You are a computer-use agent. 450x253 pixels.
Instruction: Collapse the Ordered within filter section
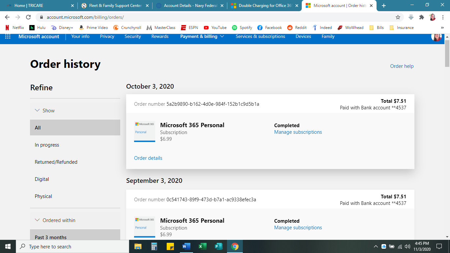(75, 220)
